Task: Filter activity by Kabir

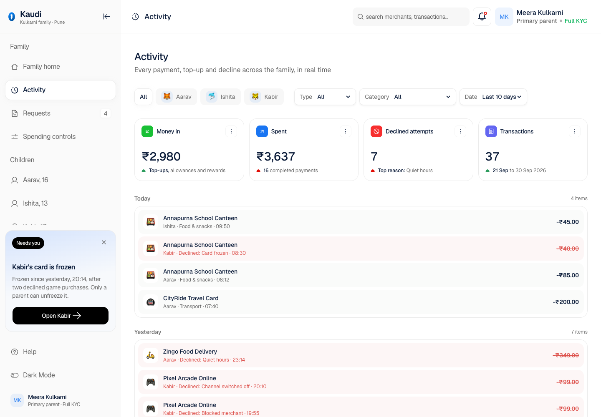Action: [264, 97]
